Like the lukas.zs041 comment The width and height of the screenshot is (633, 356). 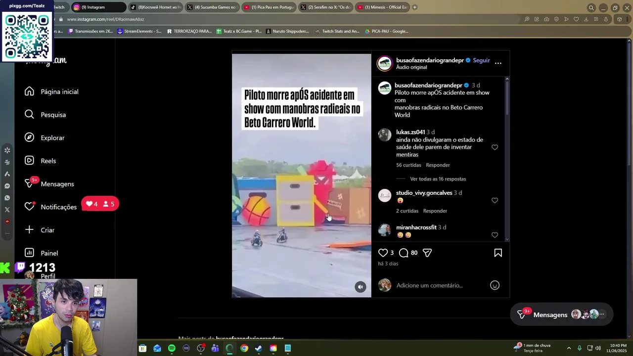coord(495,147)
